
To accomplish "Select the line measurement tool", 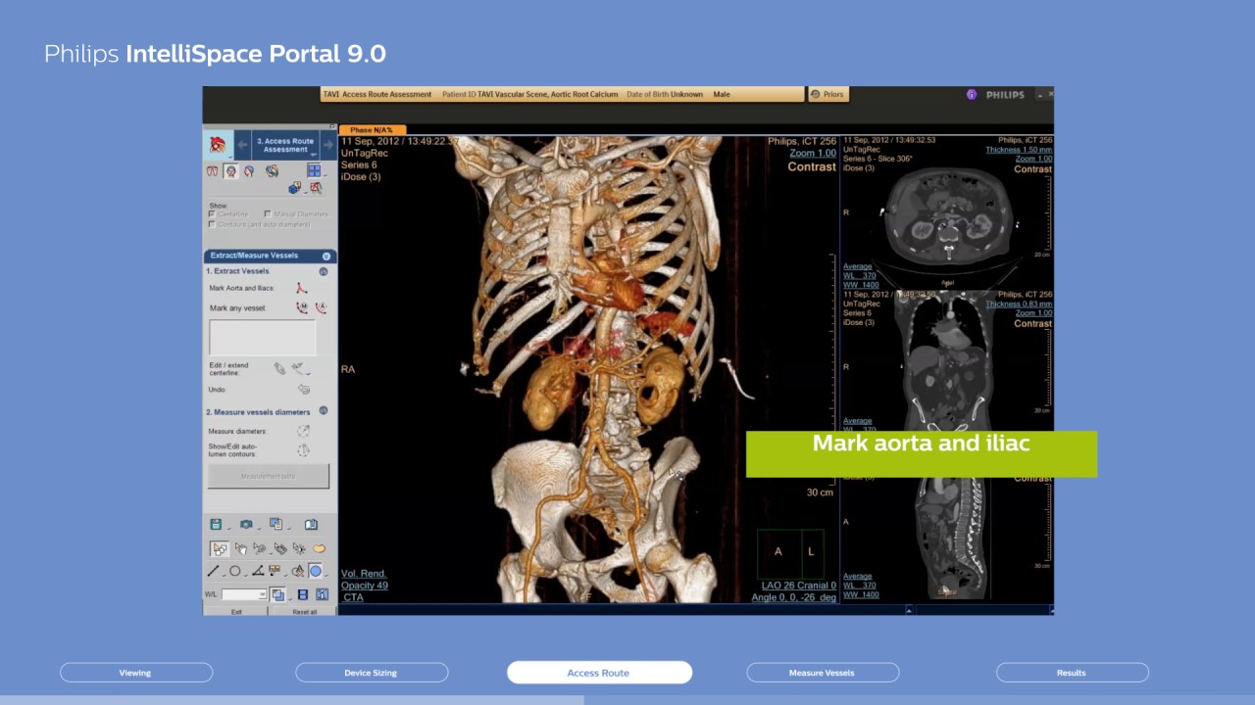I will (213, 571).
